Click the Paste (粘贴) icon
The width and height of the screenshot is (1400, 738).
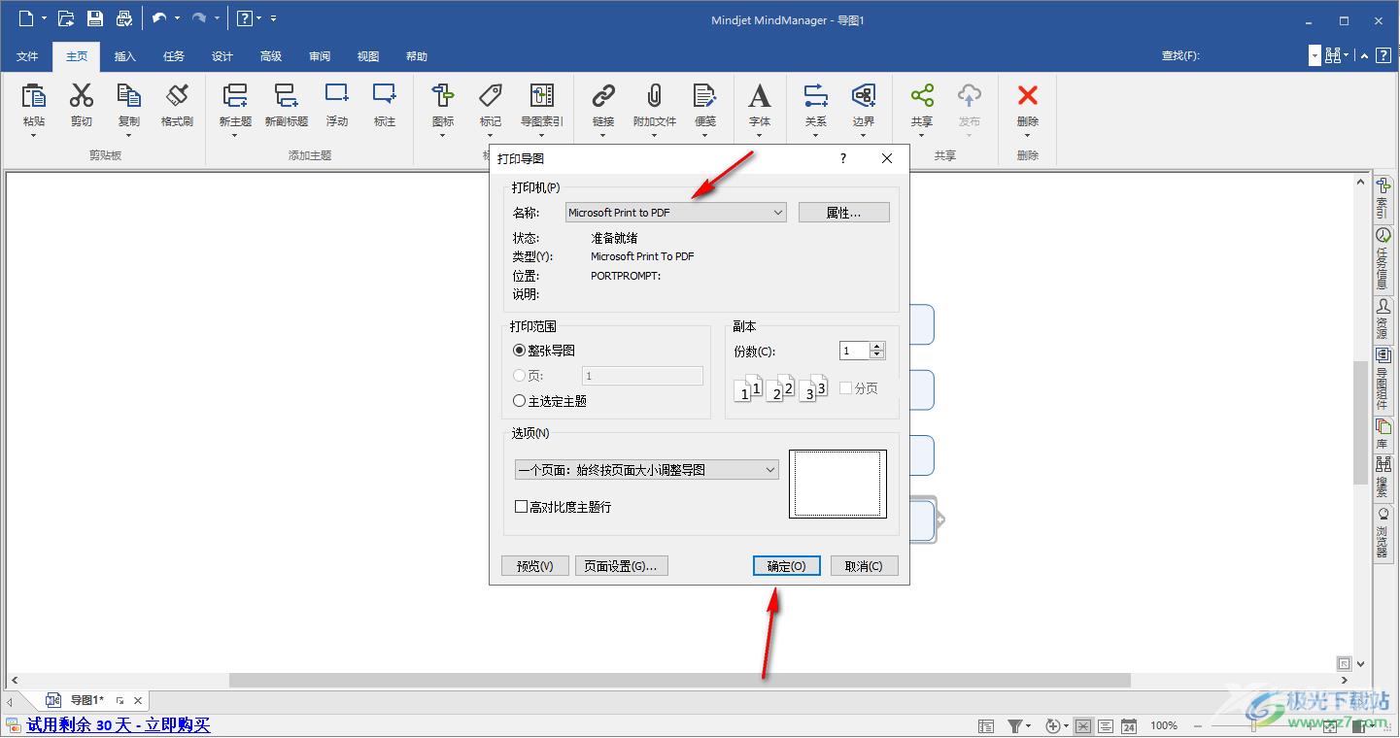pyautogui.click(x=34, y=95)
